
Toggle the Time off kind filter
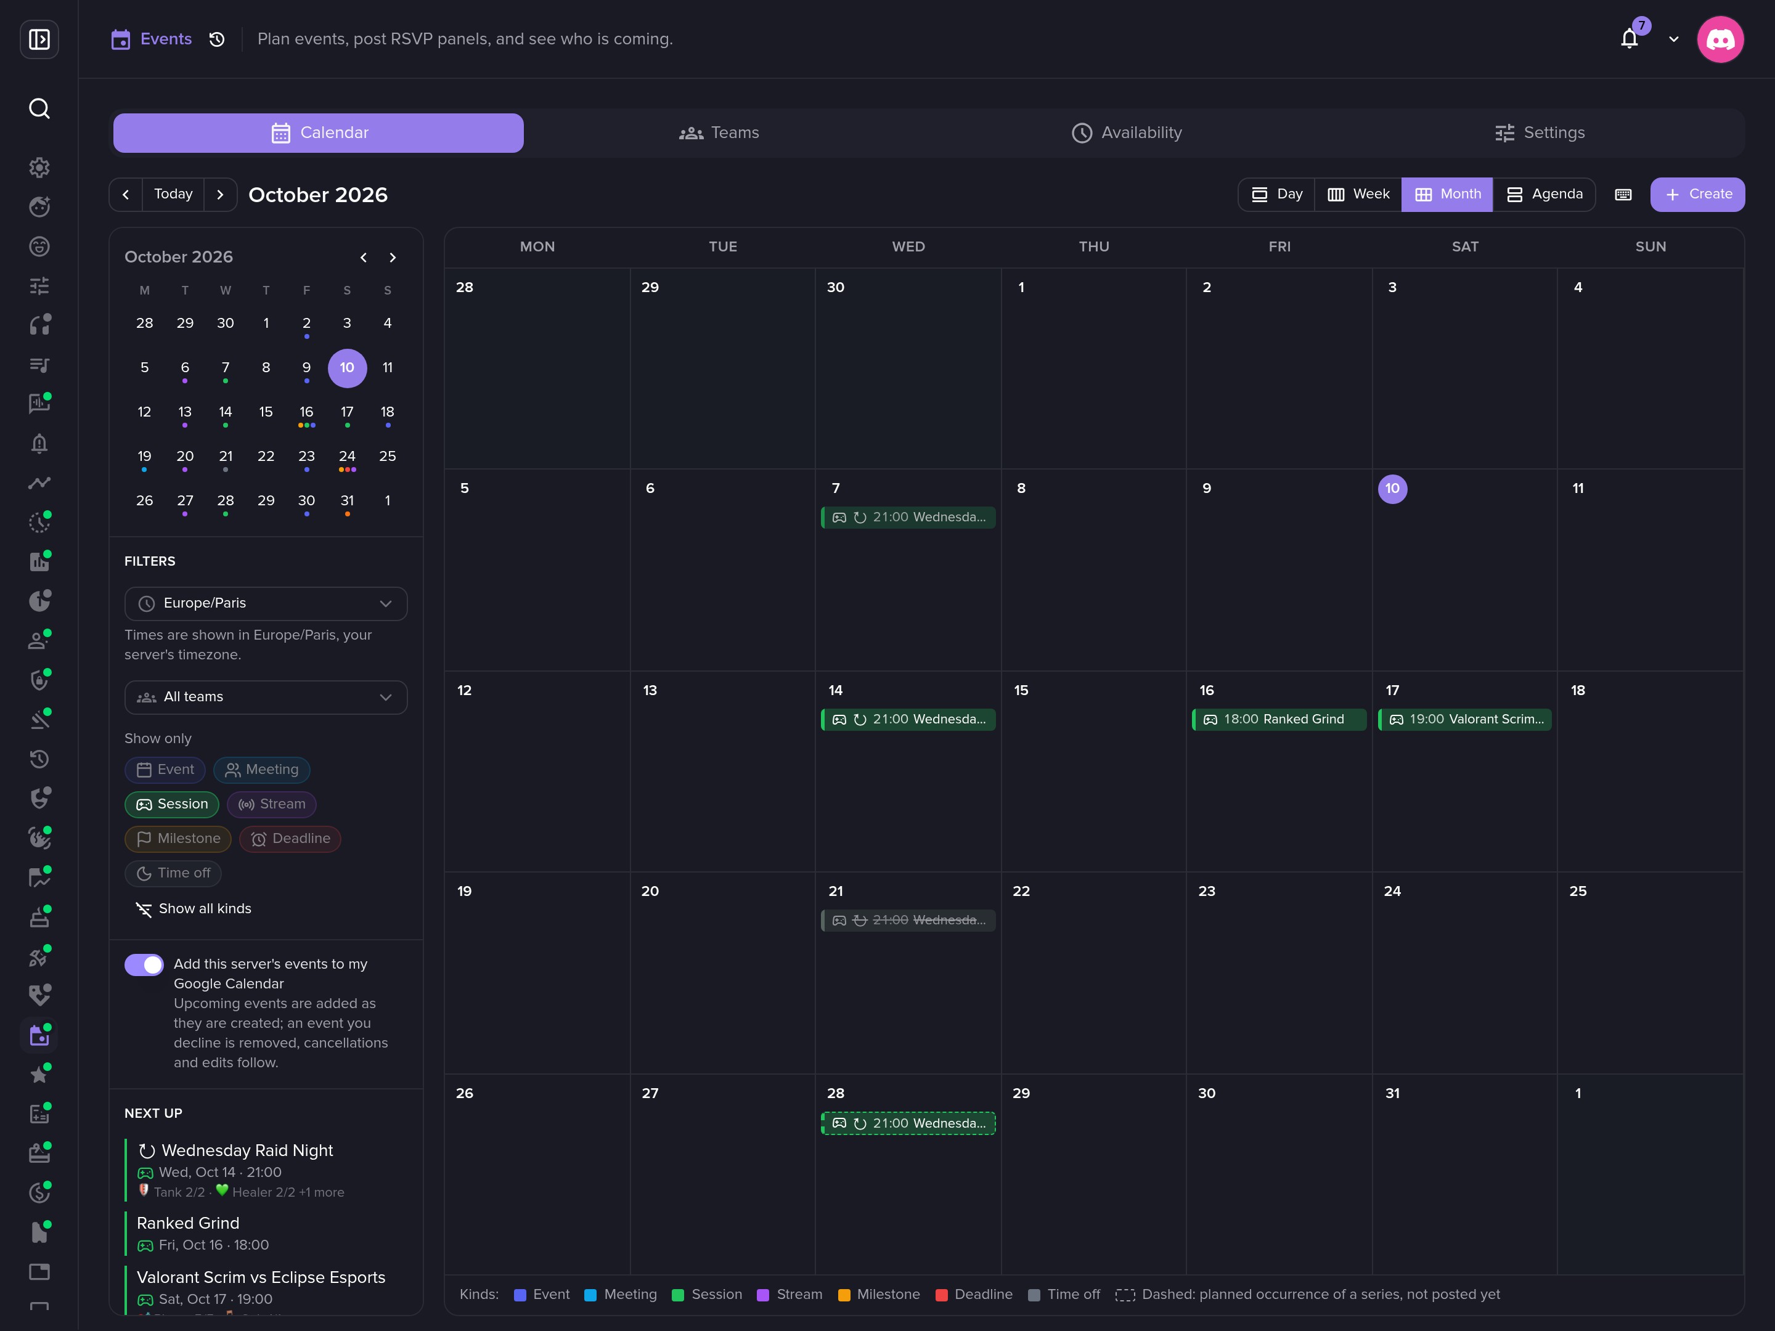coord(173,874)
